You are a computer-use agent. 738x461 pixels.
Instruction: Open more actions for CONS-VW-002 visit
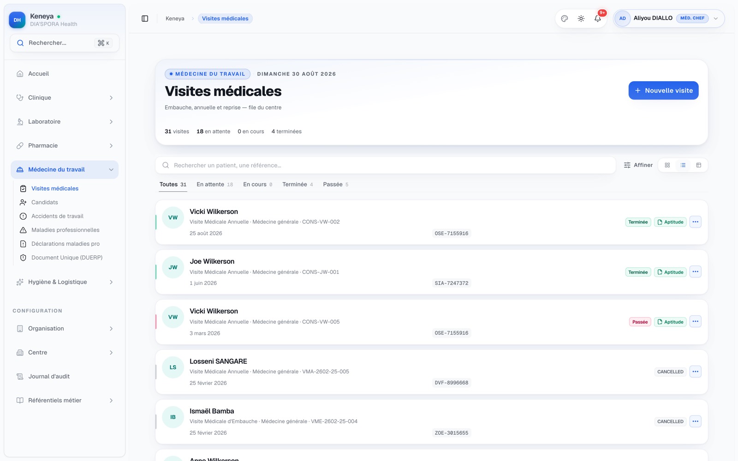pyautogui.click(x=696, y=222)
